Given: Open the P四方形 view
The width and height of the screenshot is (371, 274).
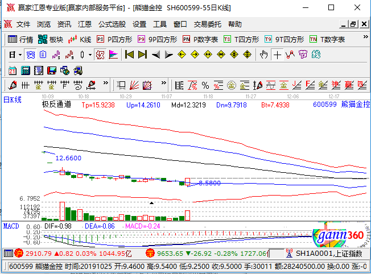Looking at the screenshot, I should coord(114,39).
